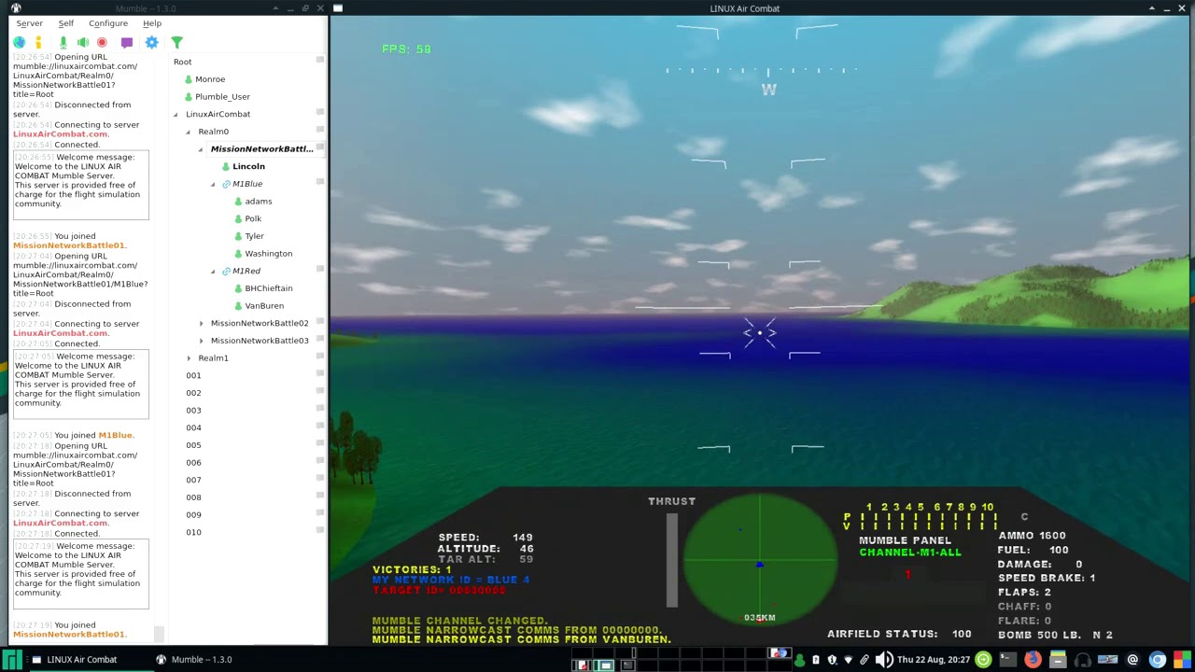Expand the Realm1 channel
This screenshot has width=1195, height=672.
click(189, 358)
